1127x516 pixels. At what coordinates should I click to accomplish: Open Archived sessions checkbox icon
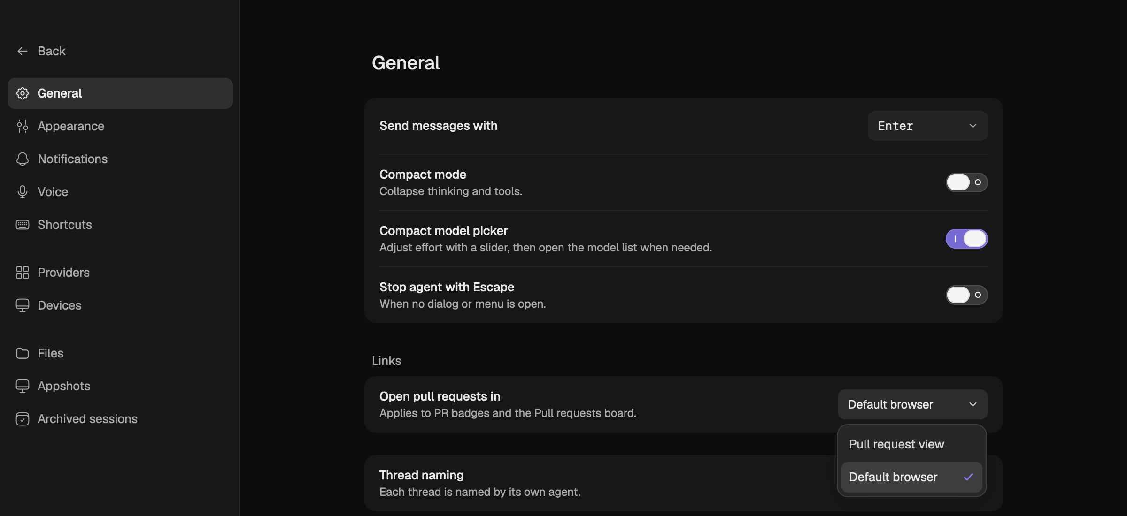[22, 419]
